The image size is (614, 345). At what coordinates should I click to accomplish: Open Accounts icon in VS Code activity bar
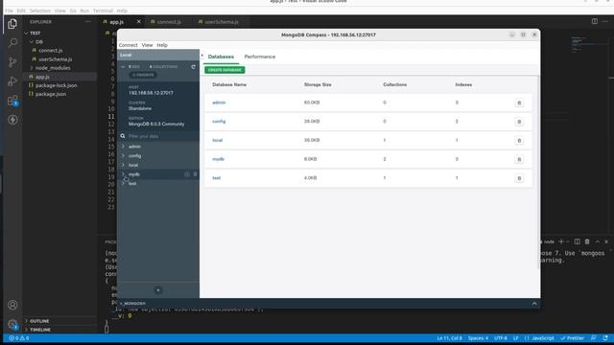point(12,305)
